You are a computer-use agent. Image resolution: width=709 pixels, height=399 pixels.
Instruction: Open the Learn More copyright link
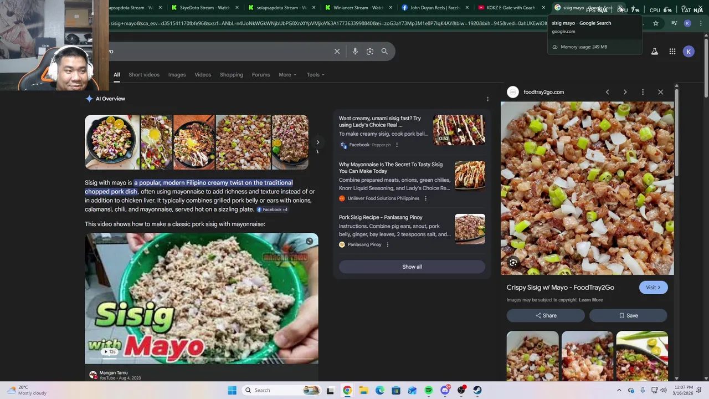[590, 300]
